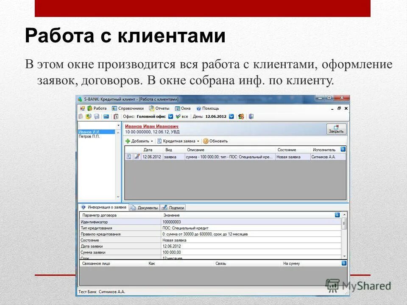Click the printer icon in the second toolbar
Image resolution: width=407 pixels, height=305 pixels.
96,115
